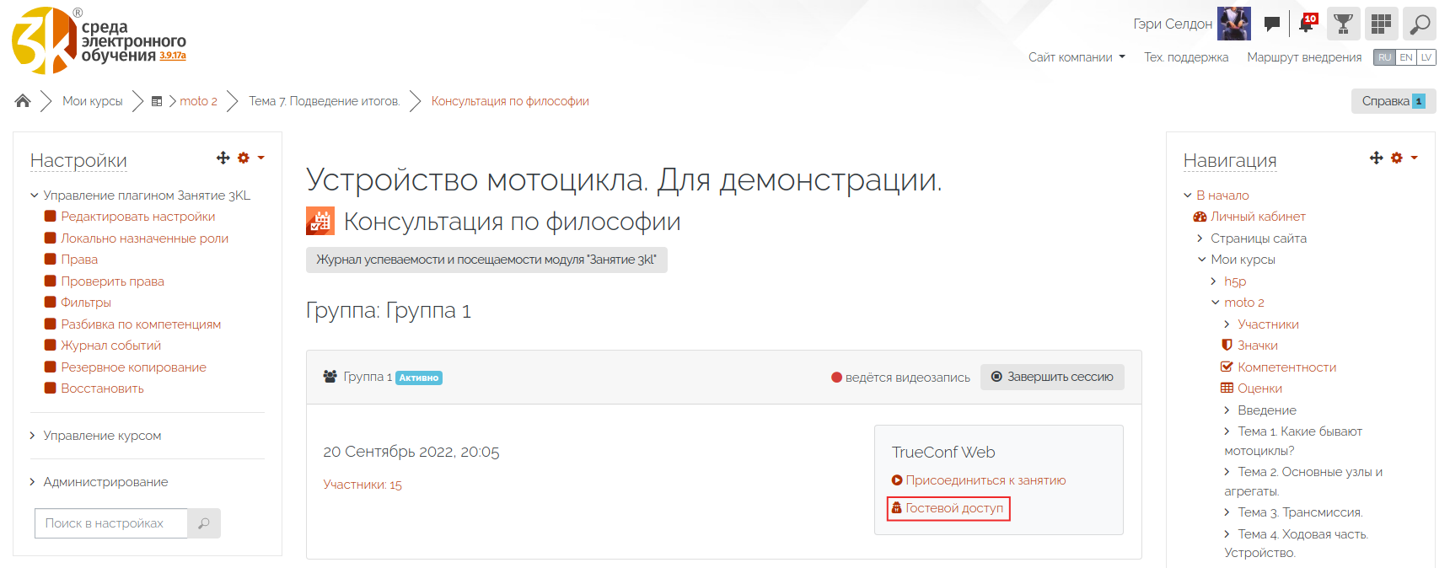The height and width of the screenshot is (568, 1450).
Task: Click the trophy achievements icon
Action: (x=1344, y=24)
